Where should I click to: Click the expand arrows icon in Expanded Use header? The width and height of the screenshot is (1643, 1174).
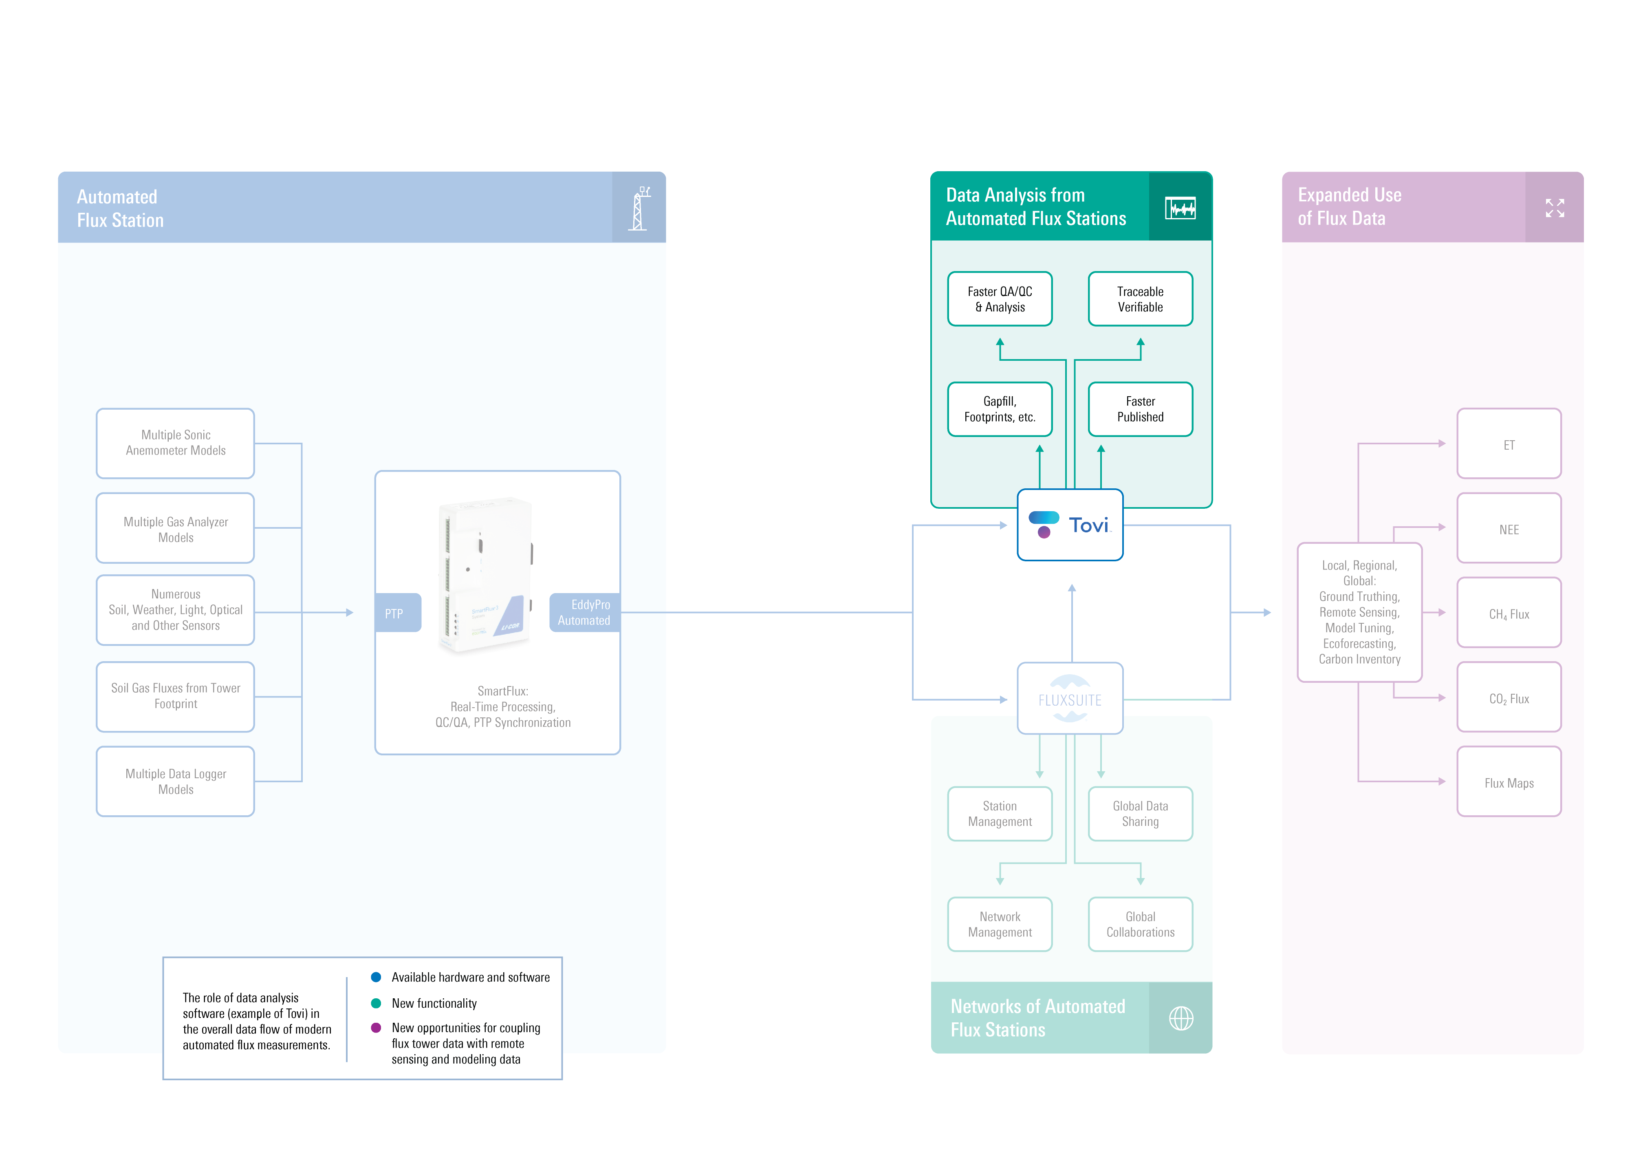[x=1554, y=208]
